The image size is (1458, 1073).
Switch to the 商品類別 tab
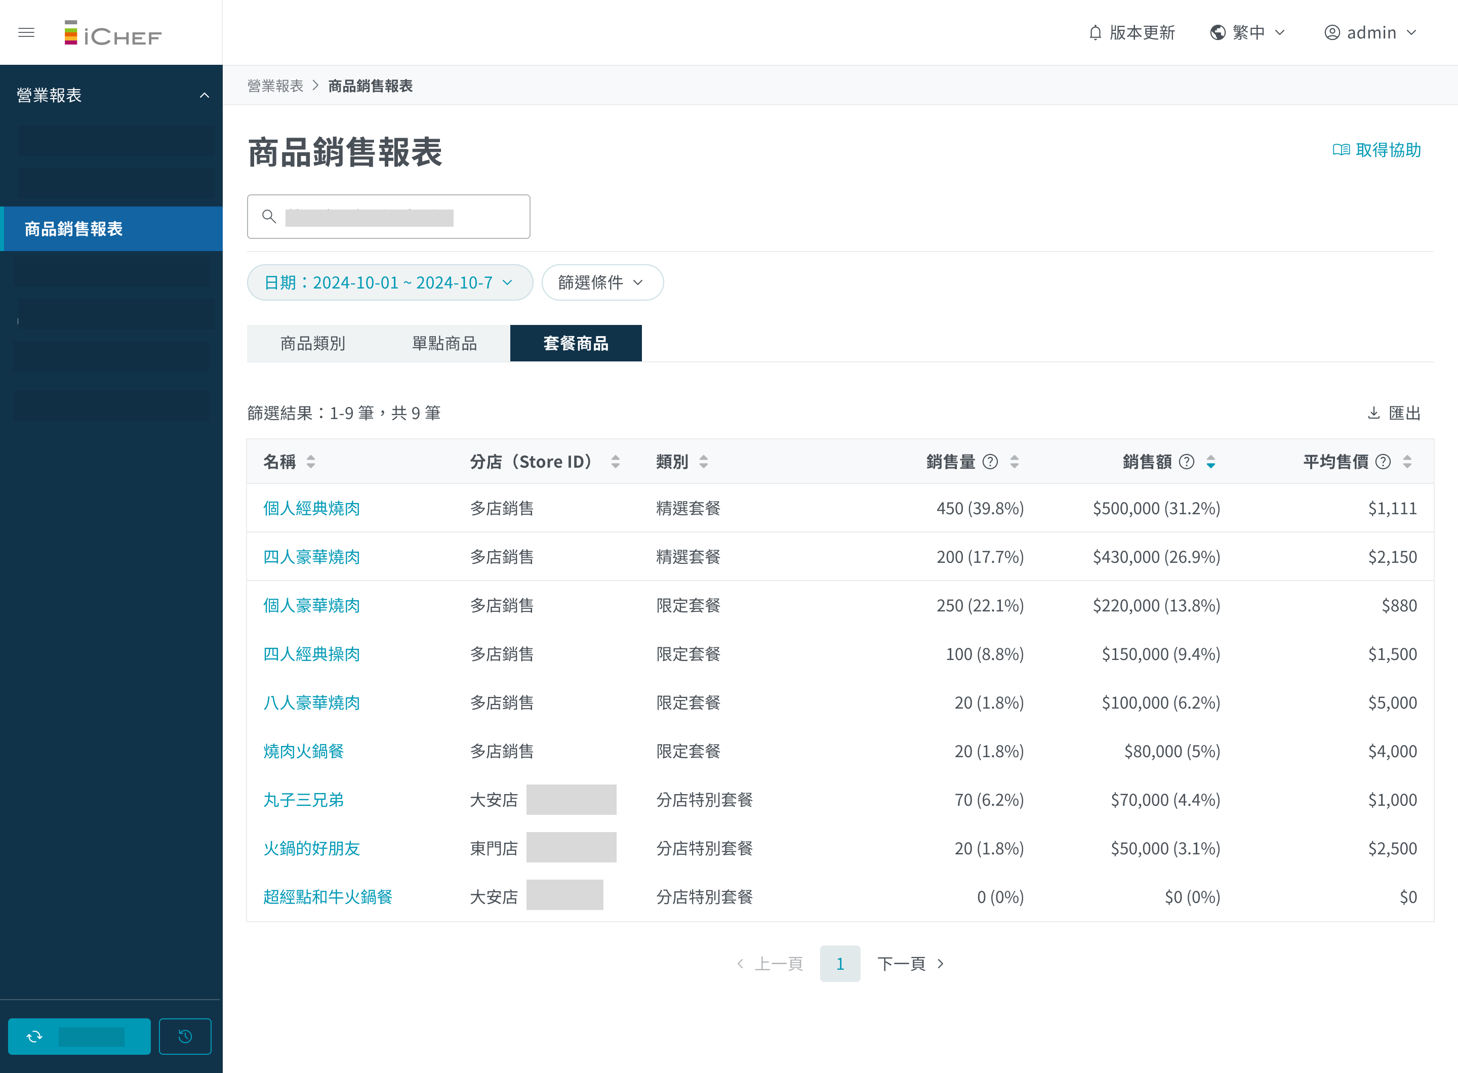(312, 343)
